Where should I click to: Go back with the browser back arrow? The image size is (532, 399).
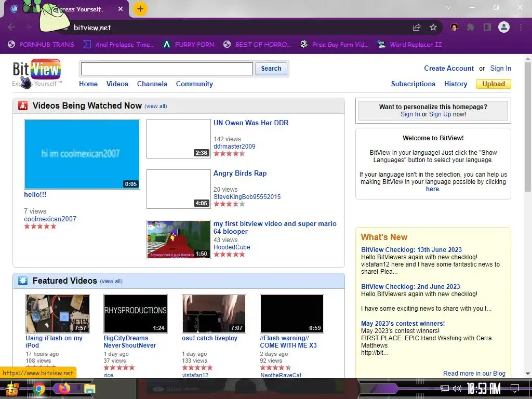(x=11, y=27)
